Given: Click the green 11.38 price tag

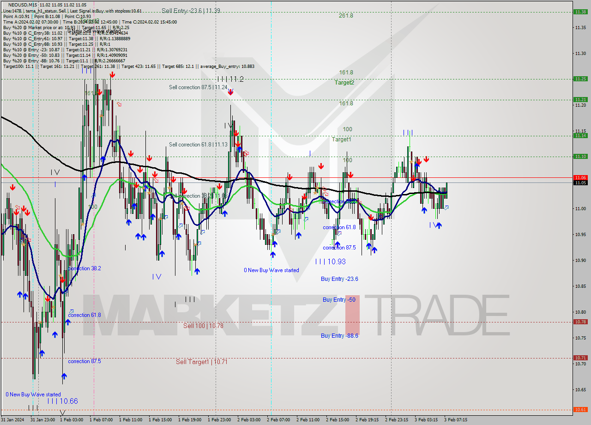Looking at the screenshot, I should point(580,12).
